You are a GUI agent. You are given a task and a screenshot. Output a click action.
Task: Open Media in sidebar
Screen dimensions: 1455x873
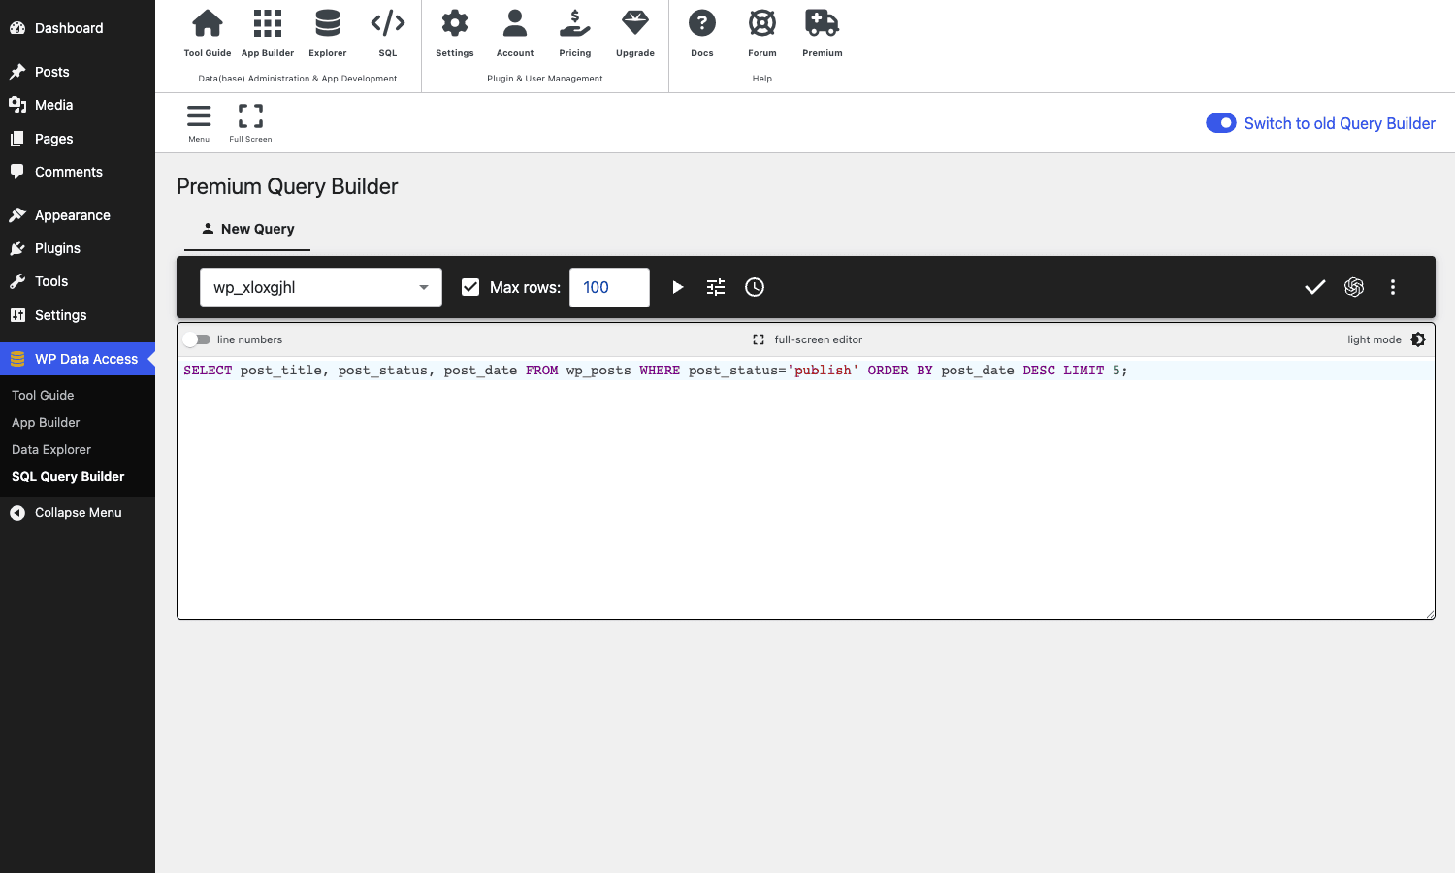78,105
